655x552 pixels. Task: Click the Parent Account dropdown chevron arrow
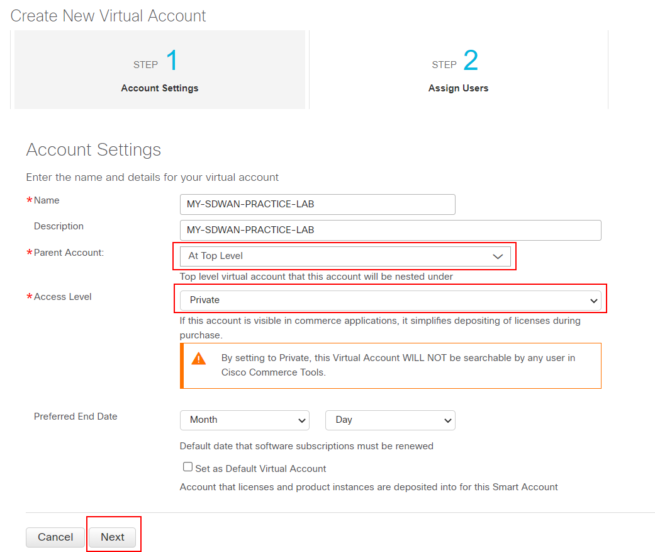(x=498, y=256)
